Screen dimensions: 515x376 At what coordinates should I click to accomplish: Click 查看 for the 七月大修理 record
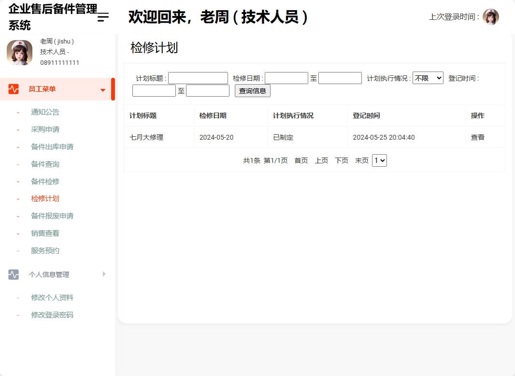click(x=477, y=137)
